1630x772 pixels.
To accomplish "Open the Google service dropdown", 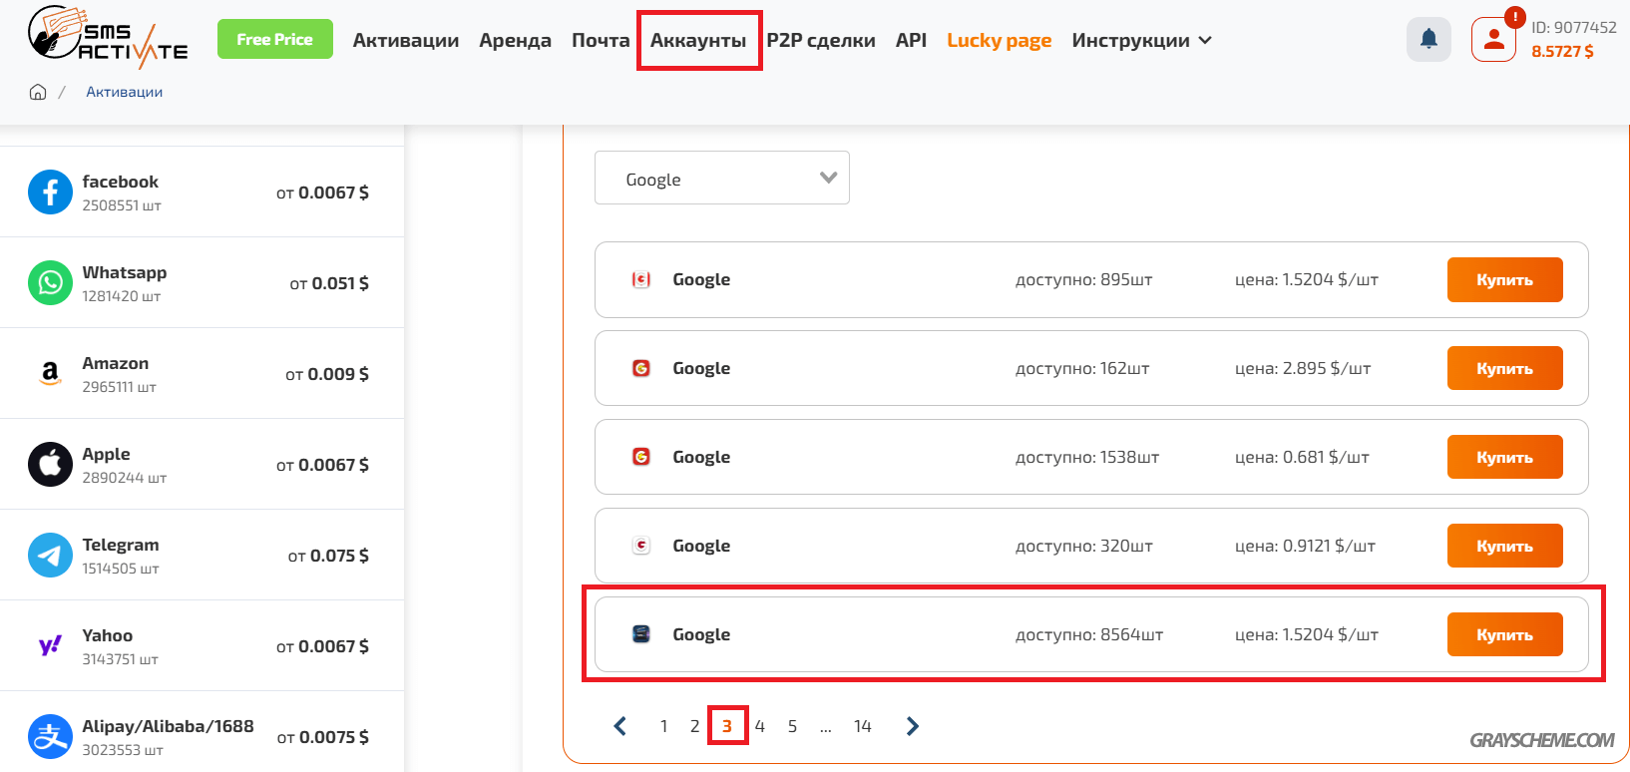I will [721, 179].
